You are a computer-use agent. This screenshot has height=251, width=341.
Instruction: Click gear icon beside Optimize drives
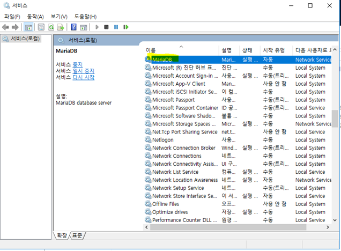pyautogui.click(x=148, y=212)
